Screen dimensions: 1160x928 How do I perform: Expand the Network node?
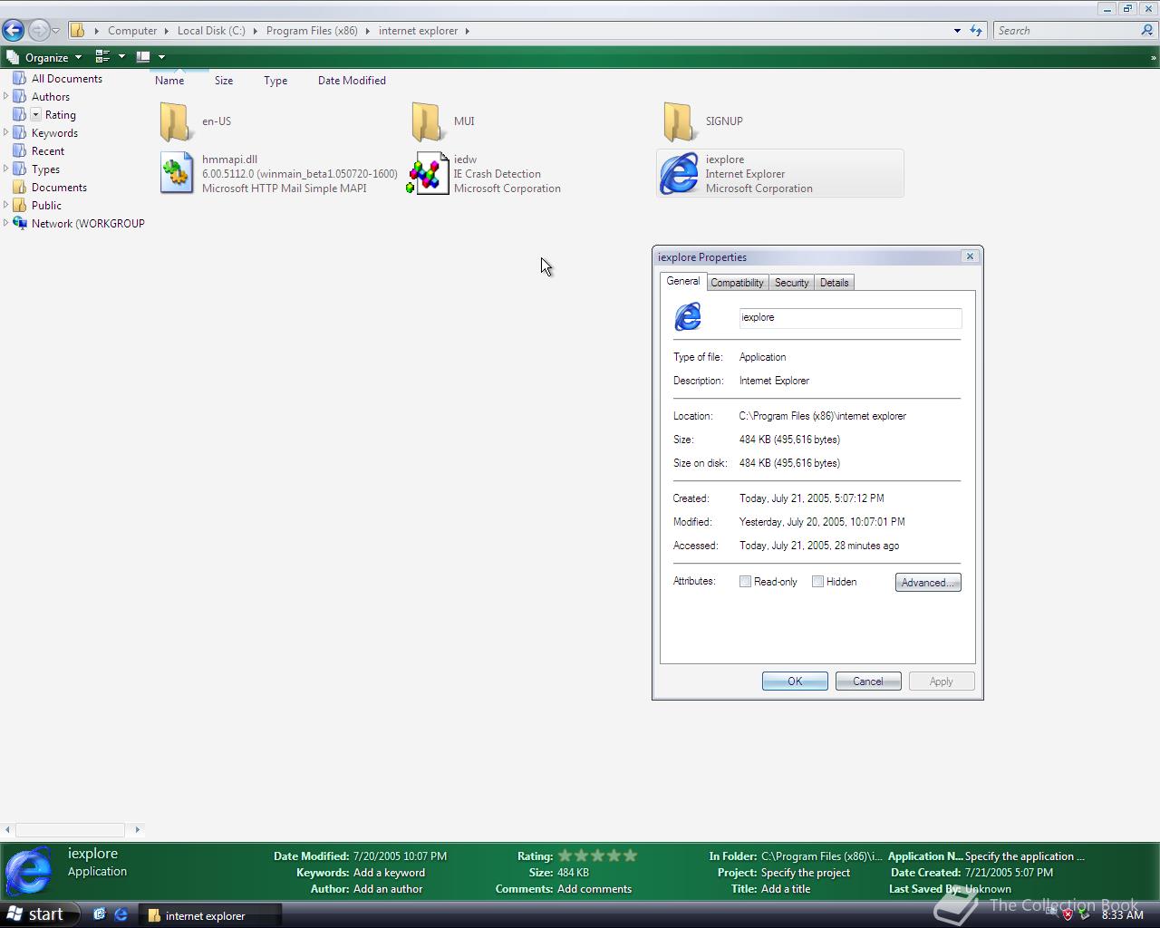tap(6, 223)
